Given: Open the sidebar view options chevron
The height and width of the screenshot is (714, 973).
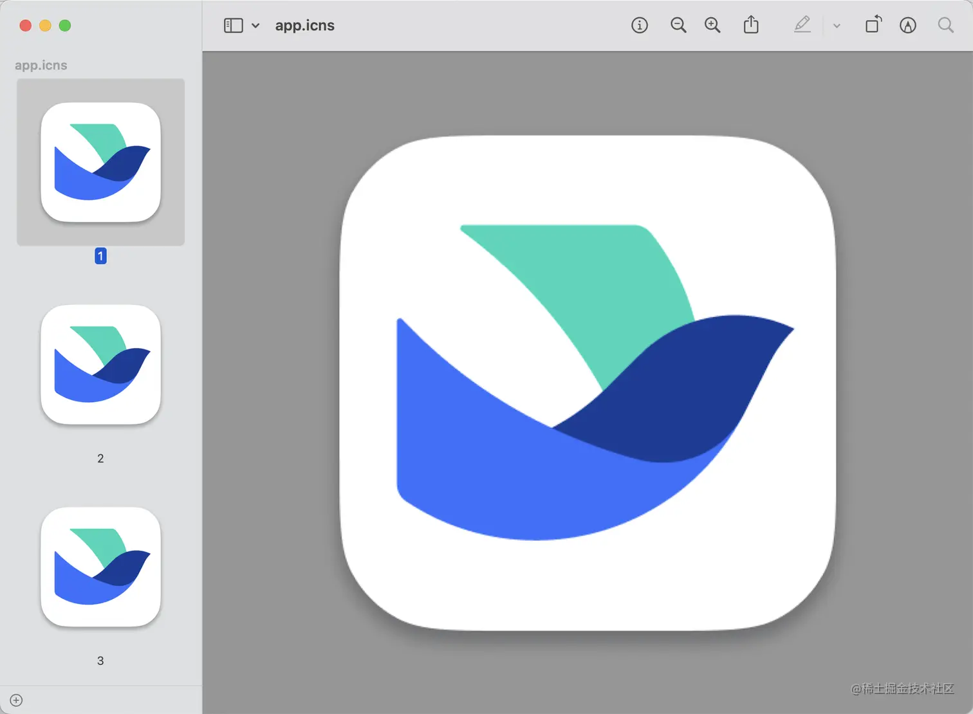Looking at the screenshot, I should tap(255, 26).
